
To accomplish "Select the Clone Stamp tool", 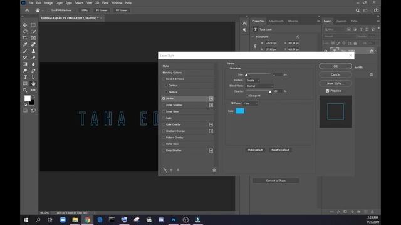I will [33, 51].
